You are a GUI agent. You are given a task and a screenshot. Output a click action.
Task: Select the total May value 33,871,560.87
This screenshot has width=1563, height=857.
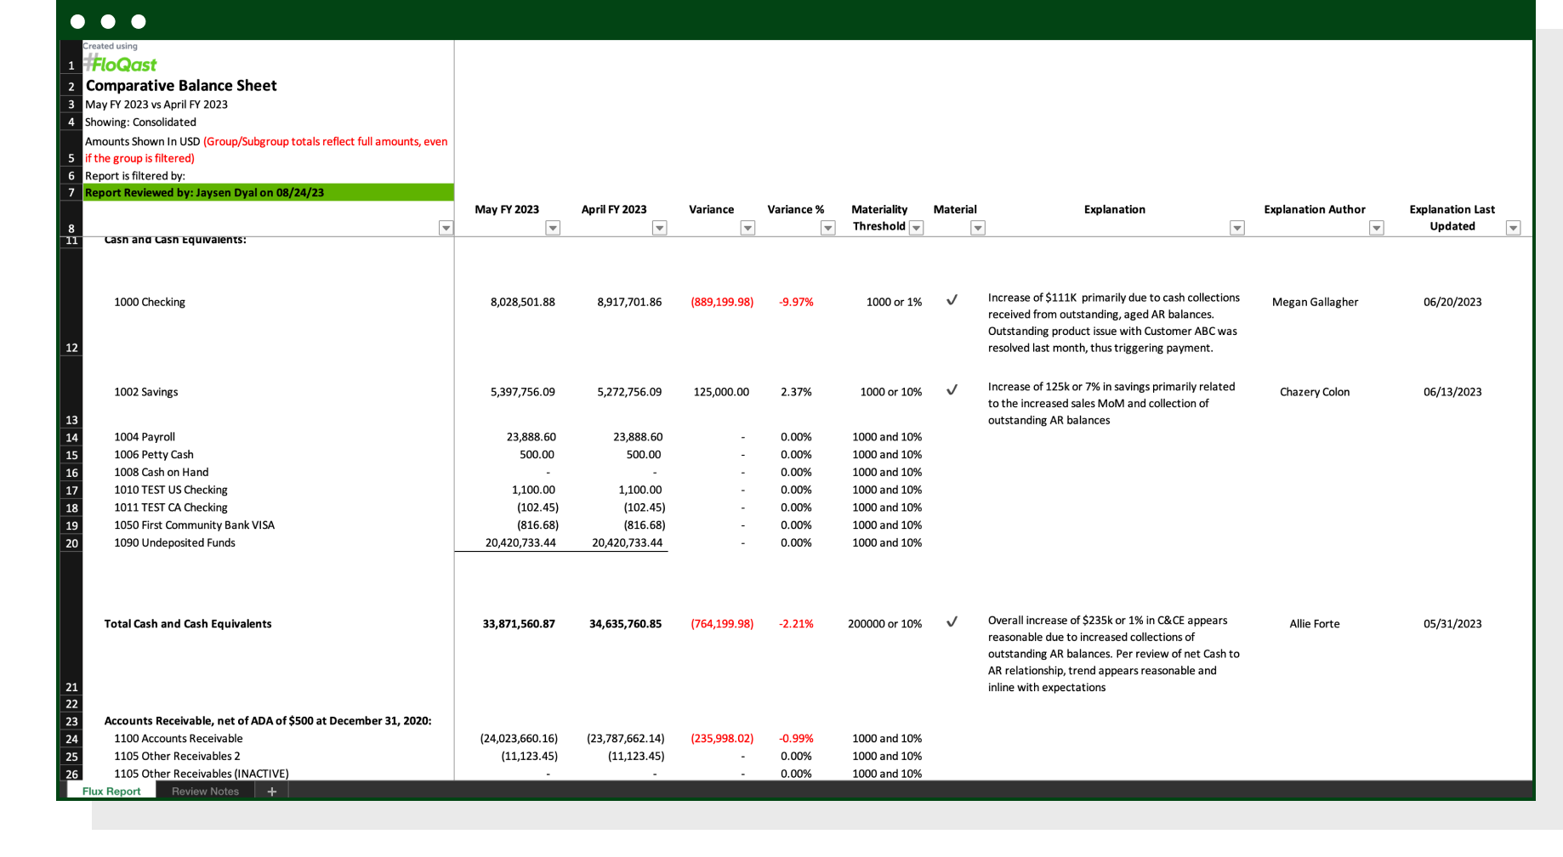[519, 624]
